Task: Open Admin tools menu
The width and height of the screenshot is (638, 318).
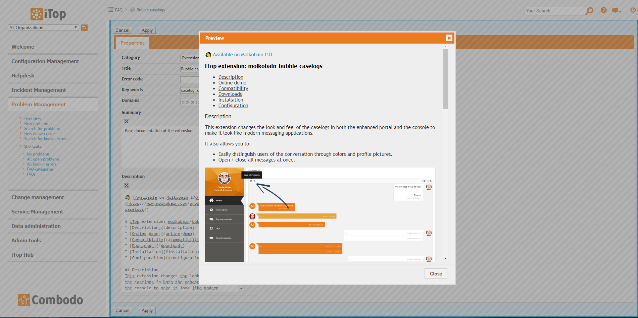Action: point(53,241)
